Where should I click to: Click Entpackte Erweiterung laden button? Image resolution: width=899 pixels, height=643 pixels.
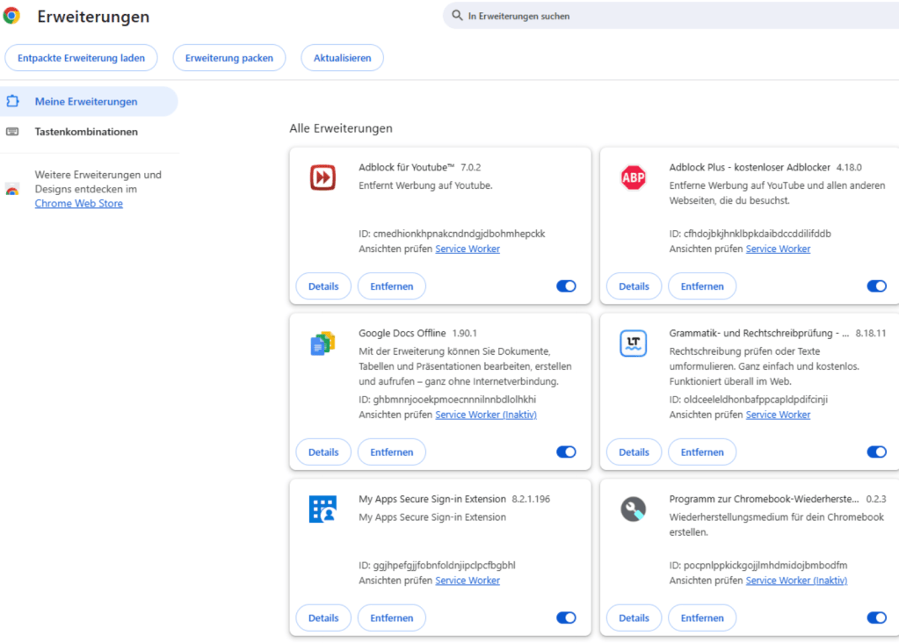(x=81, y=58)
